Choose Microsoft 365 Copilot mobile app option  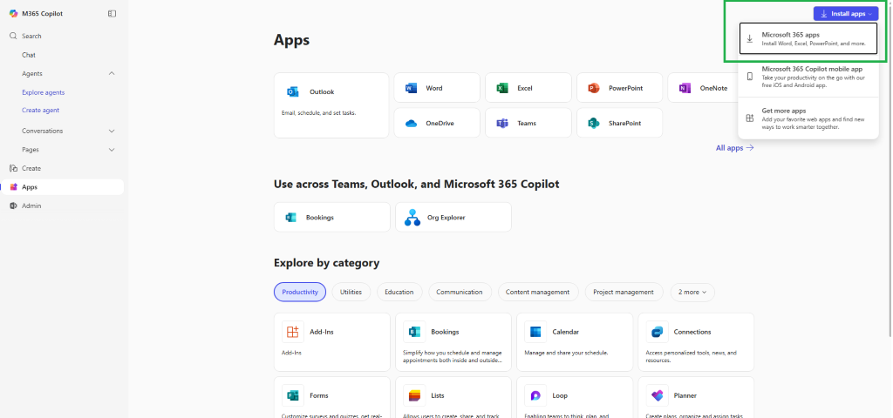(x=808, y=77)
